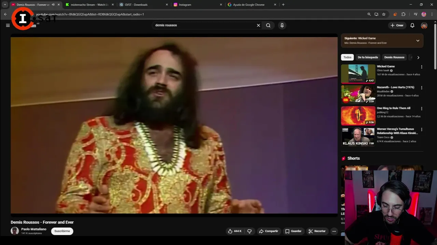Select the De tu búsqueda chip

click(368, 57)
